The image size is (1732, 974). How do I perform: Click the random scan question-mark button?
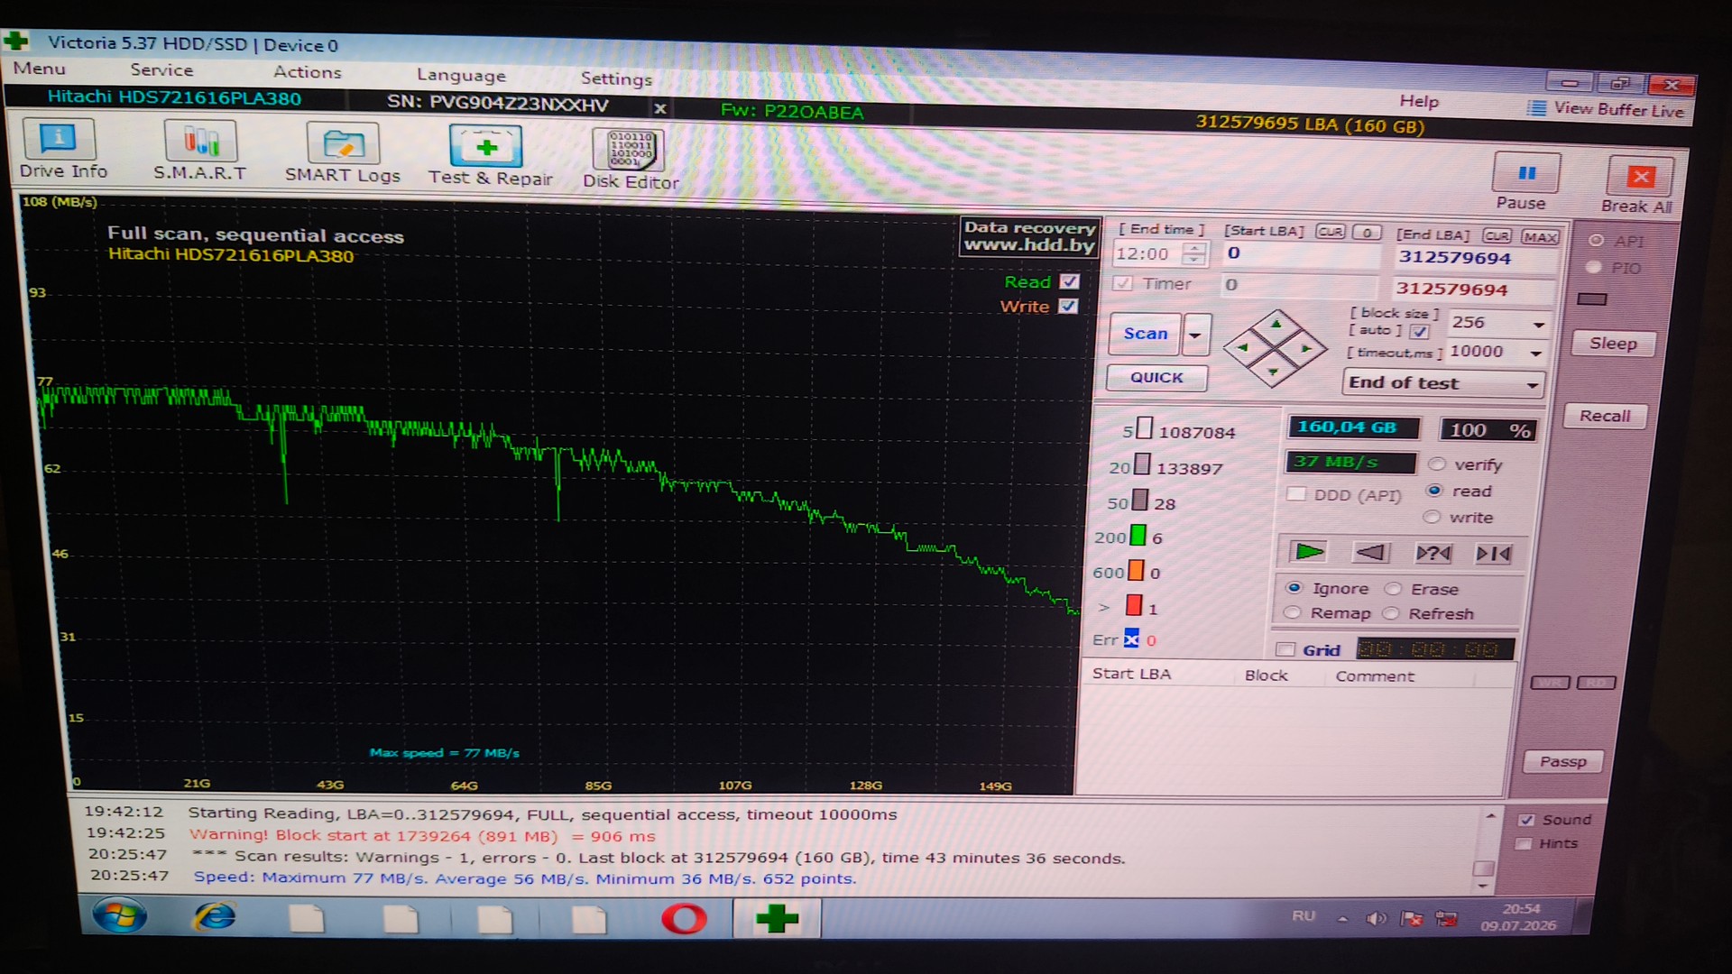(1433, 553)
